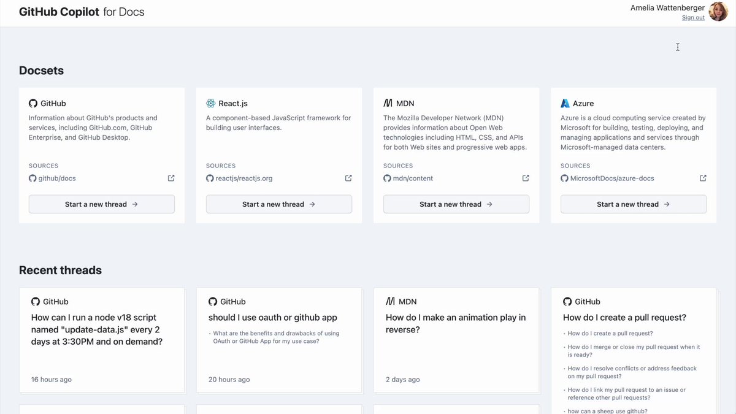Click '20 hours ago' timestamp
The image size is (736, 414).
(x=229, y=380)
